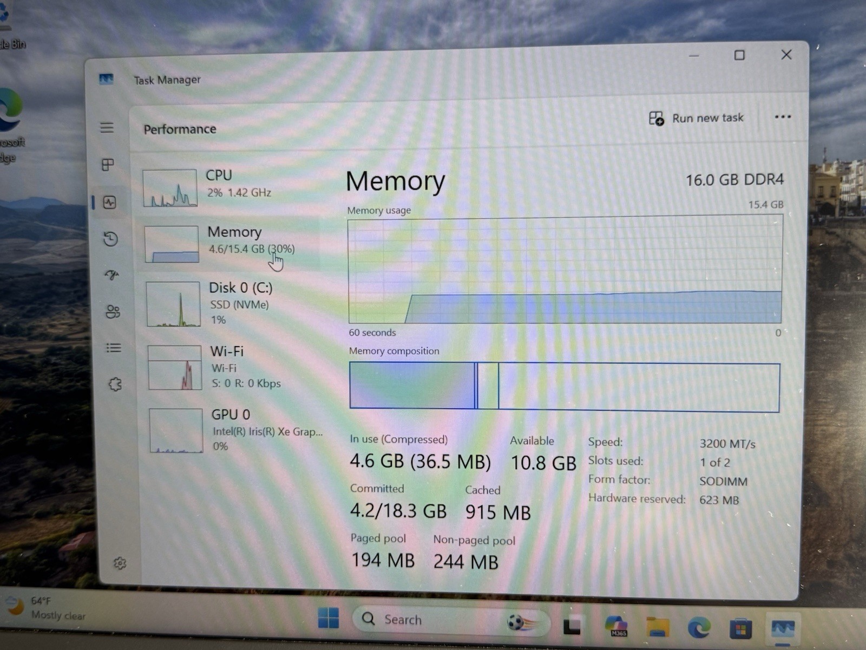Click the 3200 MT/s speed value
Screen dimensions: 866x650
(727, 444)
